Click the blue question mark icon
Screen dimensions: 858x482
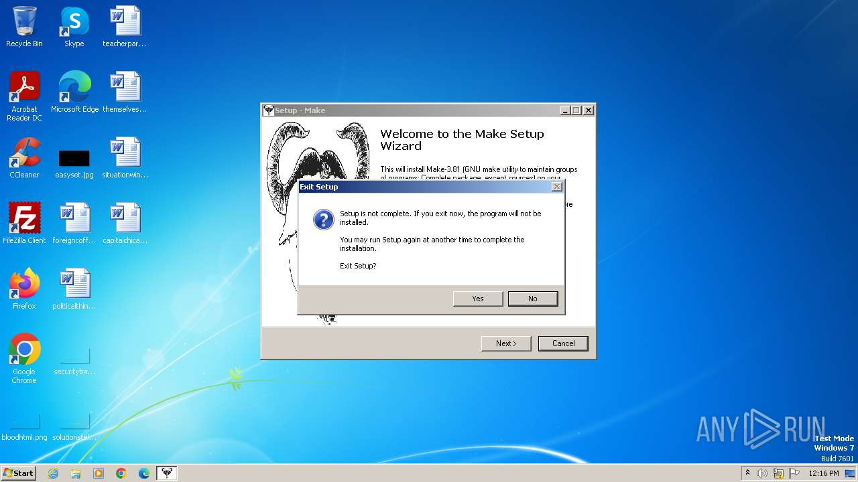[323, 220]
